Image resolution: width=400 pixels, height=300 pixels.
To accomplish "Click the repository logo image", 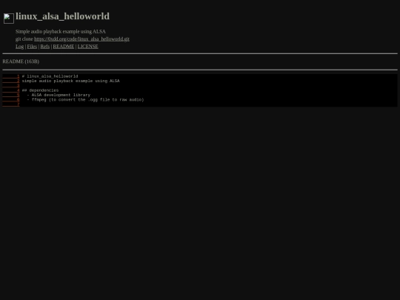I will coord(9,19).
